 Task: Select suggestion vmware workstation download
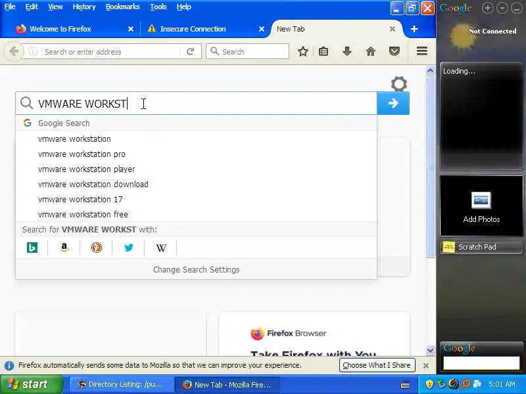pyautogui.click(x=196, y=184)
